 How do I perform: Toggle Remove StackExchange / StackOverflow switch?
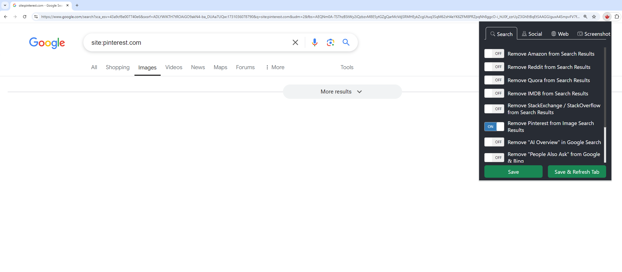point(494,109)
